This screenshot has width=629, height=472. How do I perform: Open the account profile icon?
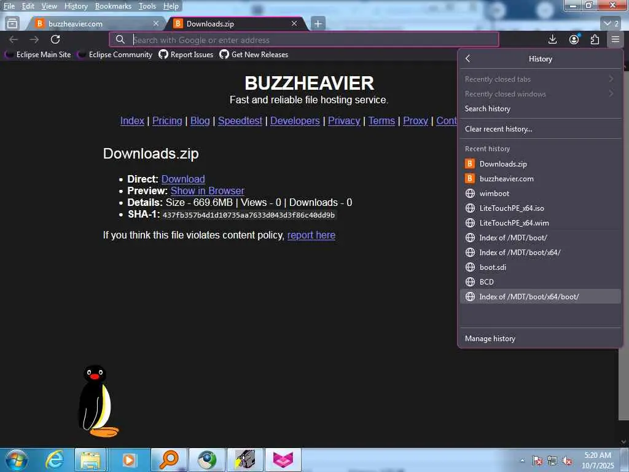click(x=574, y=39)
